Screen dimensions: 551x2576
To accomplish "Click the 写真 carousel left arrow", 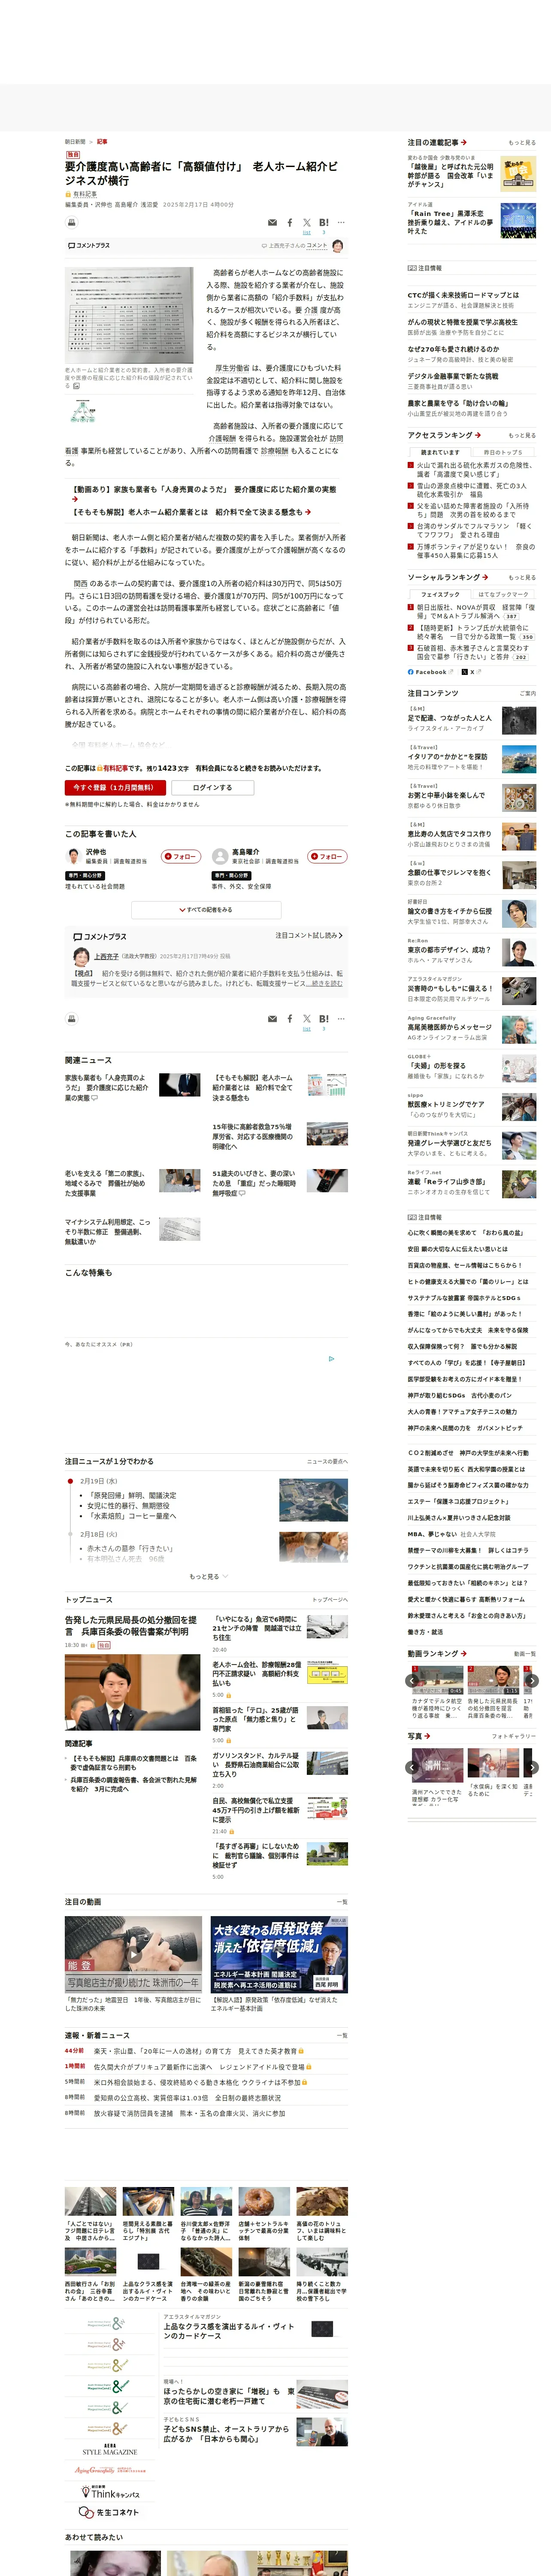I will (x=413, y=1767).
